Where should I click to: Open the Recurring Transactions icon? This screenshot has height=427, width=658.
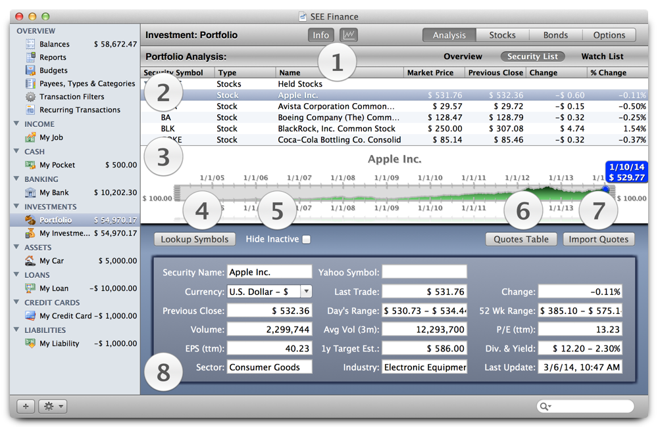click(30, 110)
